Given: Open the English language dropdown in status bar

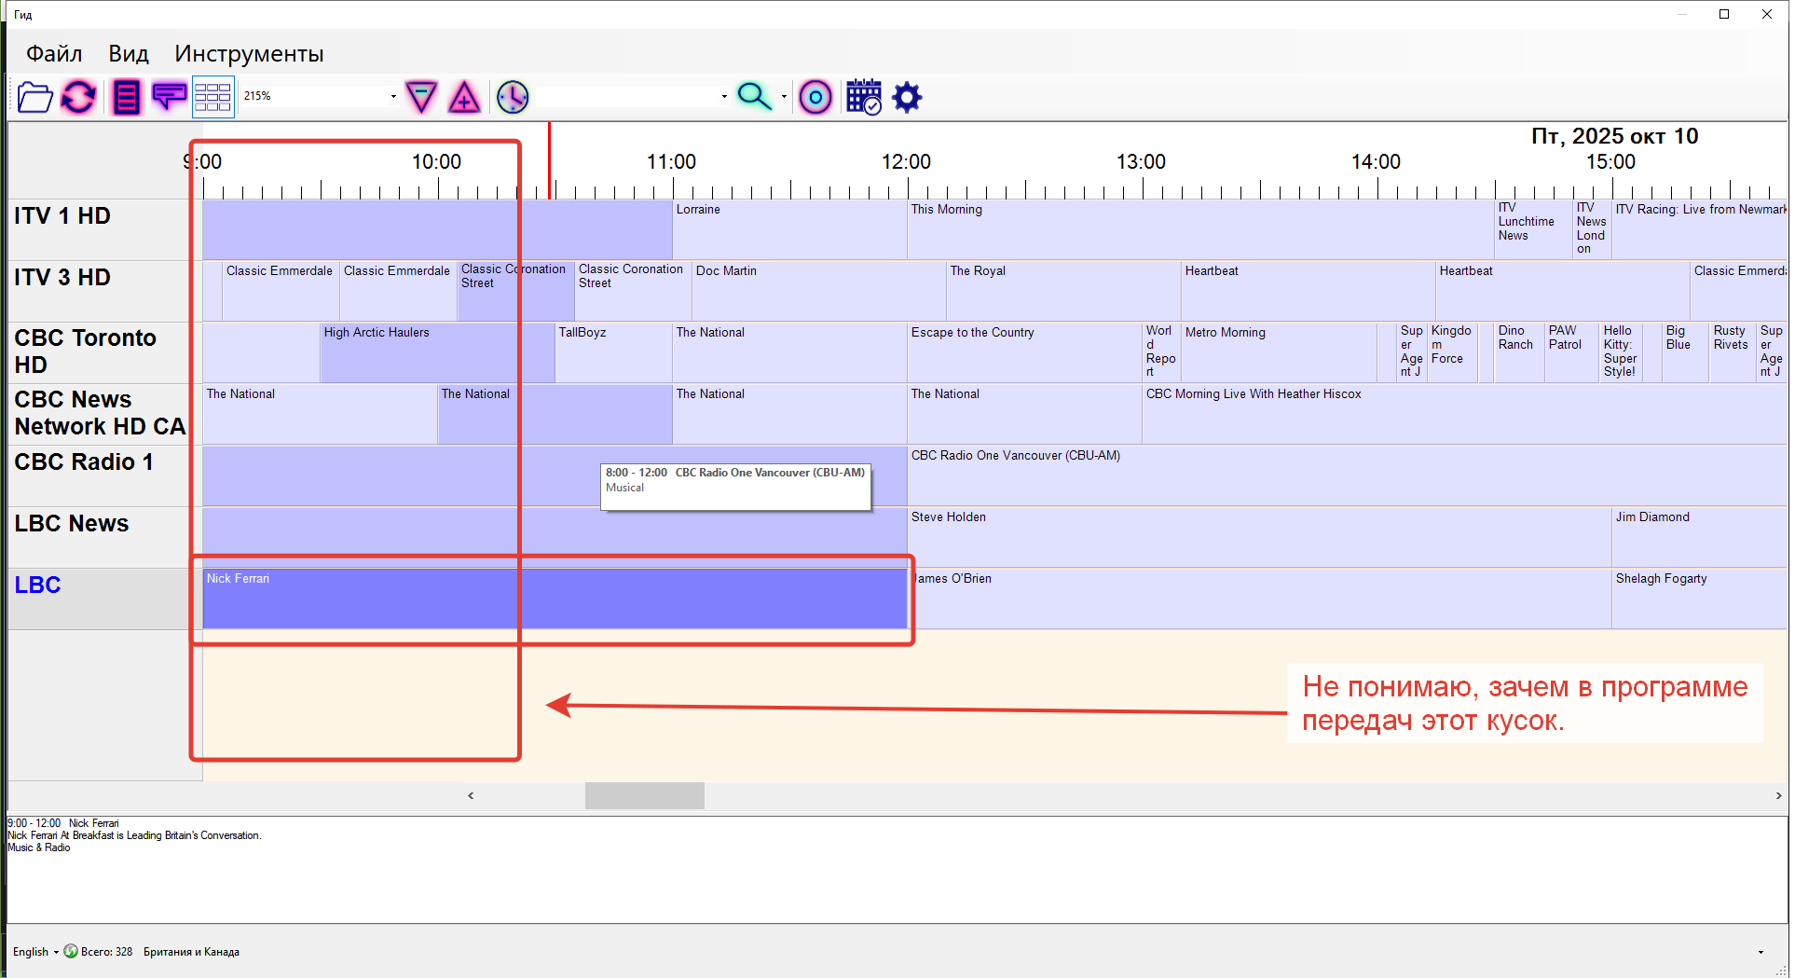Looking at the screenshot, I should point(35,952).
